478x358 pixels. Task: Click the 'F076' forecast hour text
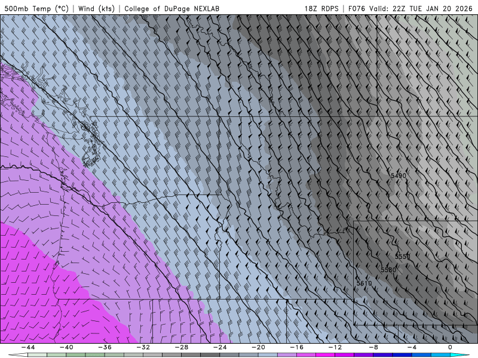click(357, 8)
